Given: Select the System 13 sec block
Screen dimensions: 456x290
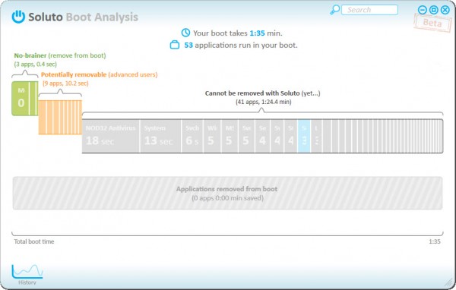Looking at the screenshot, I should click(160, 136).
